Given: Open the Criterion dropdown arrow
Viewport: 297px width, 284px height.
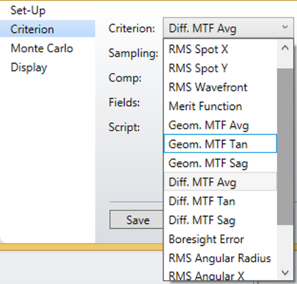Looking at the screenshot, I should click(285, 27).
